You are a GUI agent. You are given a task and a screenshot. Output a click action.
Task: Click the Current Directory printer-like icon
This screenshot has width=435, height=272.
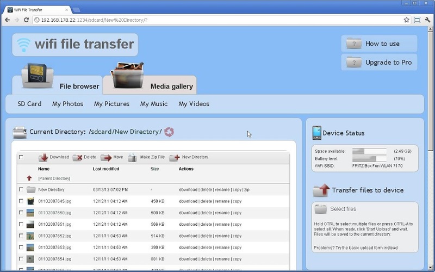pos(20,132)
